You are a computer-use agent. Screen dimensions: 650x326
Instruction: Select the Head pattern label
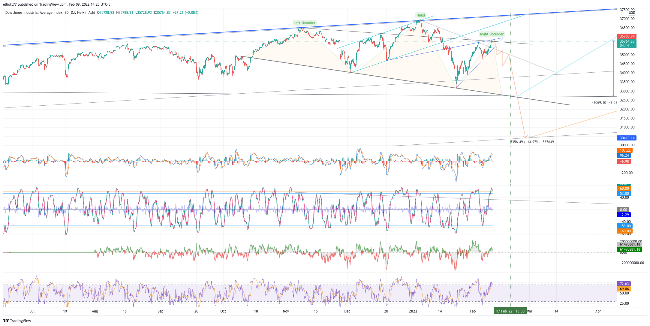(x=420, y=15)
